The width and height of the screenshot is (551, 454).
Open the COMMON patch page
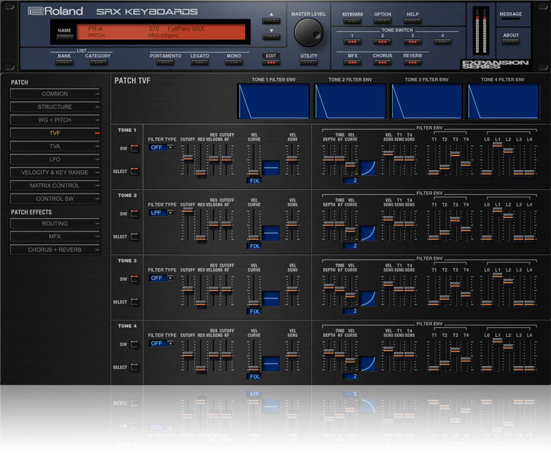point(55,94)
